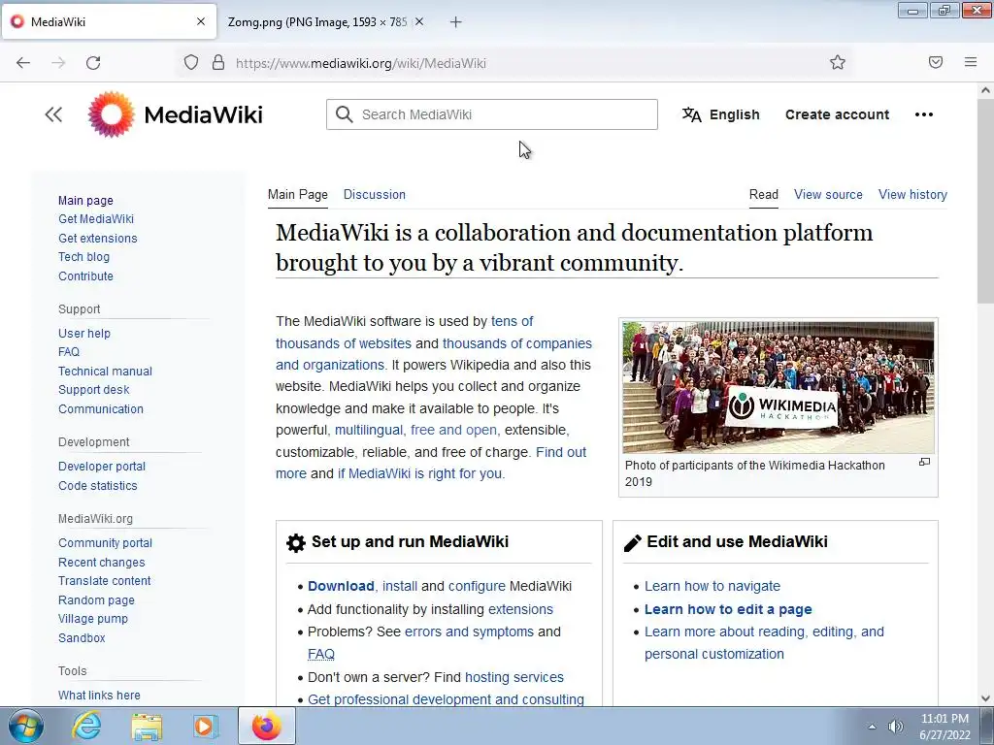This screenshot has height=745, width=994.
Task: Go to Support desk
Action: (x=94, y=390)
